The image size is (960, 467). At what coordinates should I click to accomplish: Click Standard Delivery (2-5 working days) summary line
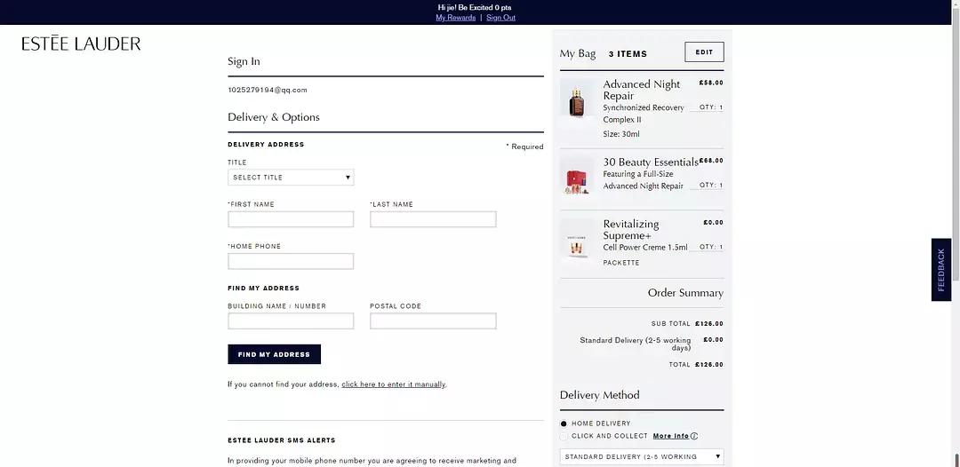tap(652, 344)
